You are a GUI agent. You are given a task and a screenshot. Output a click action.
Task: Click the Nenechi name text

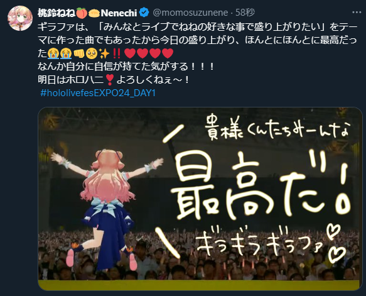coord(119,13)
